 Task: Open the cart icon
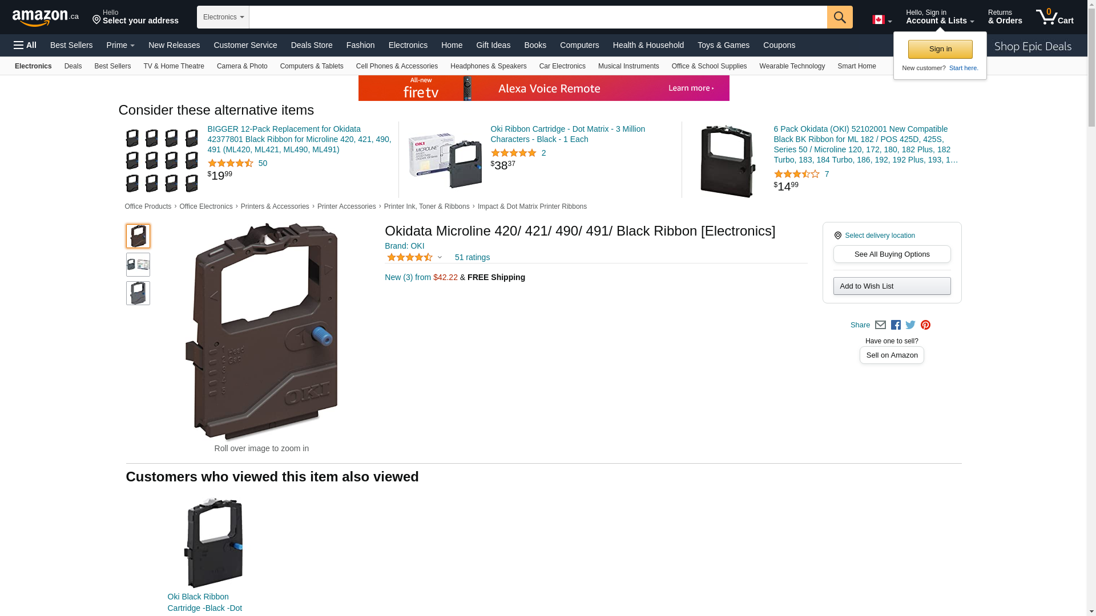(1055, 17)
